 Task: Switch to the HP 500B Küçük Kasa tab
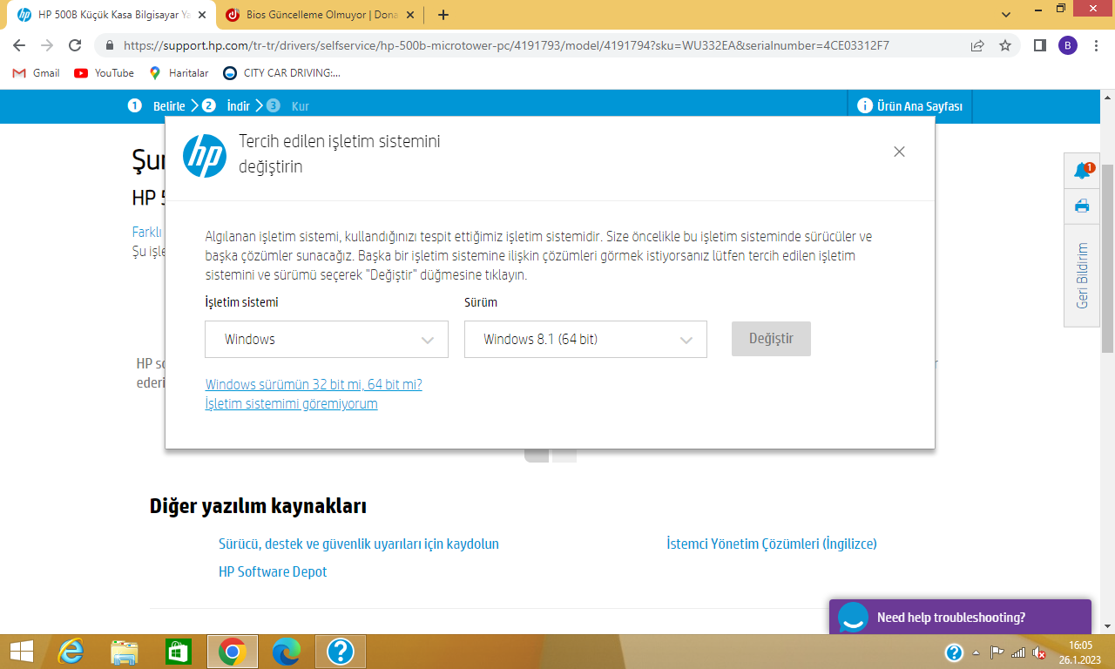point(111,15)
